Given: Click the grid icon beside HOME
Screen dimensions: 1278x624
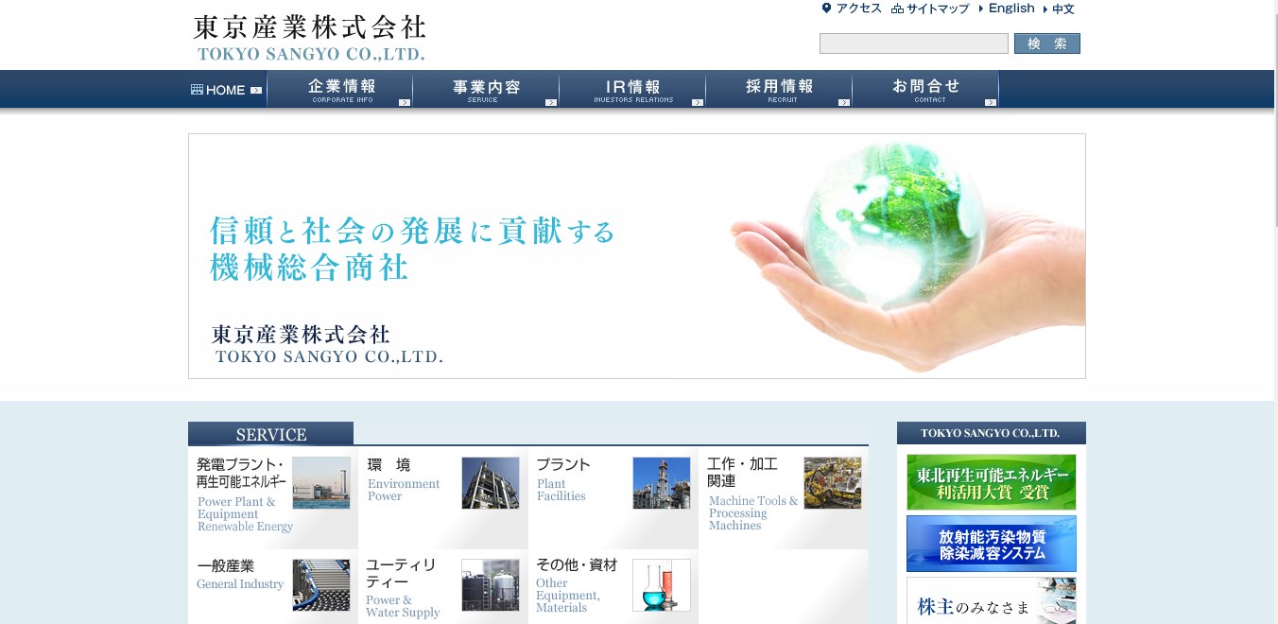Looking at the screenshot, I should [x=197, y=90].
